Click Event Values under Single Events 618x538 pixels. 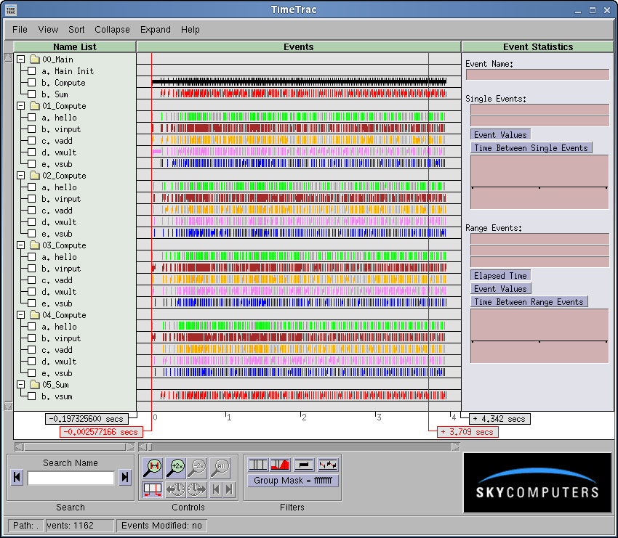click(500, 134)
